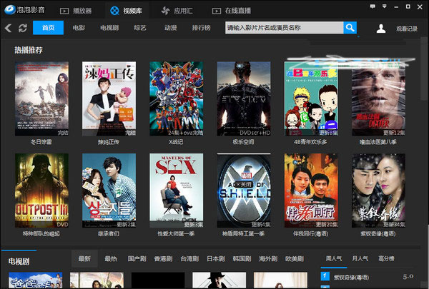Image resolution: width=429 pixels, height=289 pixels.
Task: Open the 辣妈正传 poster
Action: point(109,98)
